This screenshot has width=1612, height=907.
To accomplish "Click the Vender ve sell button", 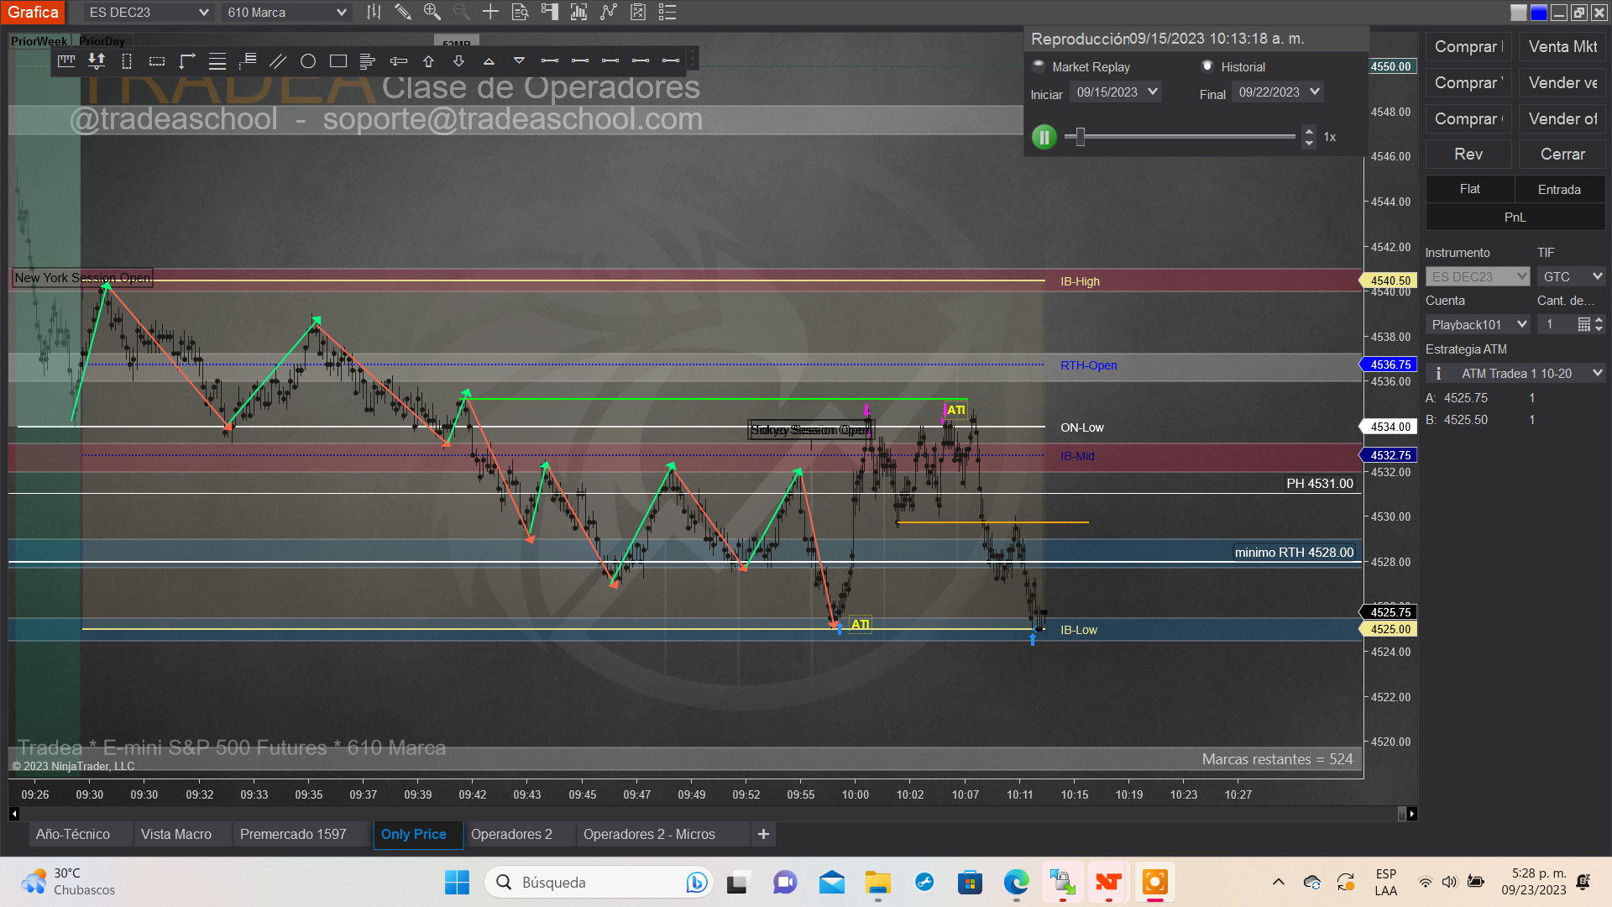I will click(x=1562, y=83).
